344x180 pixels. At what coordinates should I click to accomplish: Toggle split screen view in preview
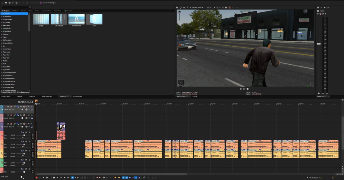188,7
